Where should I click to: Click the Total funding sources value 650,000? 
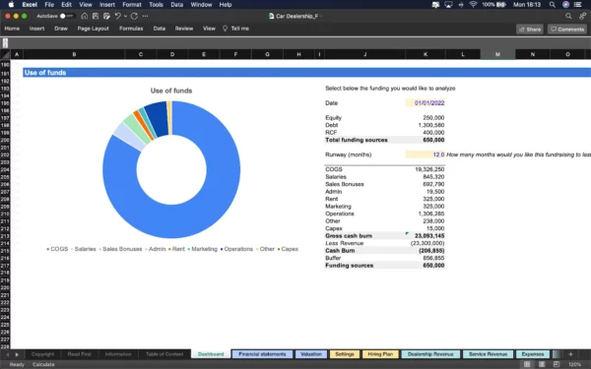[433, 140]
